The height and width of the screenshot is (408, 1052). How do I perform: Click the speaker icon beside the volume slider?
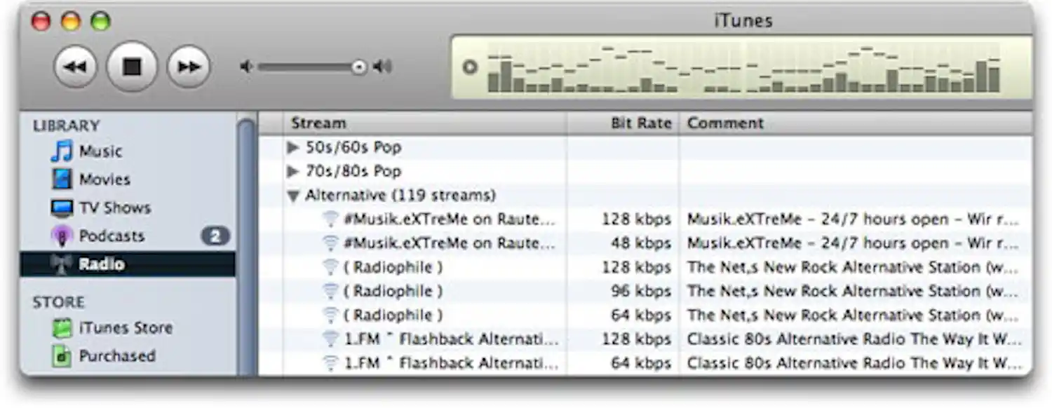[383, 65]
